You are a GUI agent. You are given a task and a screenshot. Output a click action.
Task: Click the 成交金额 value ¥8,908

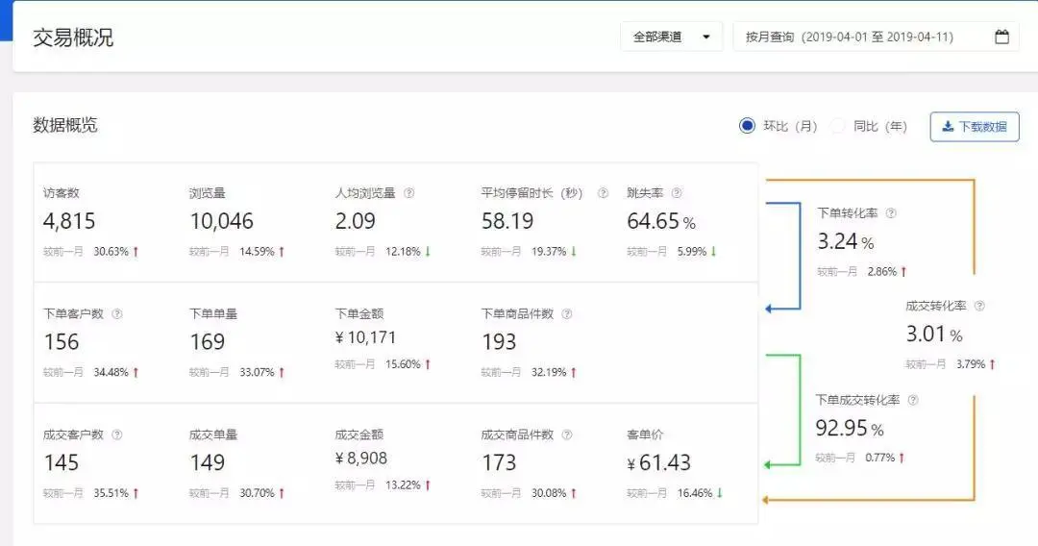(x=361, y=458)
